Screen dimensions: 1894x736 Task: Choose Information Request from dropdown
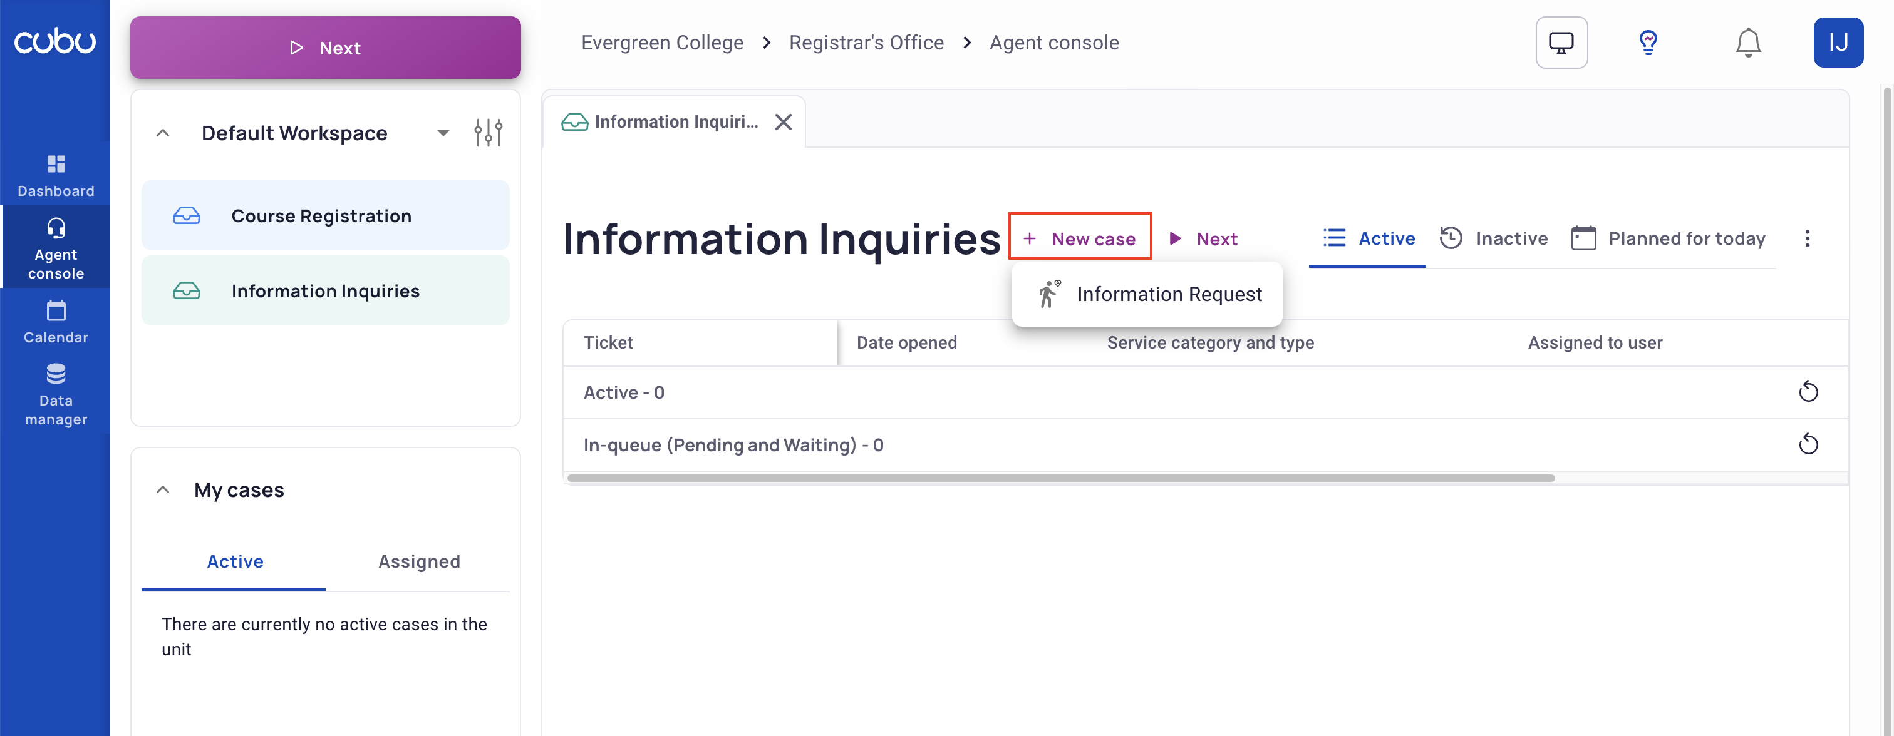coord(1147,295)
